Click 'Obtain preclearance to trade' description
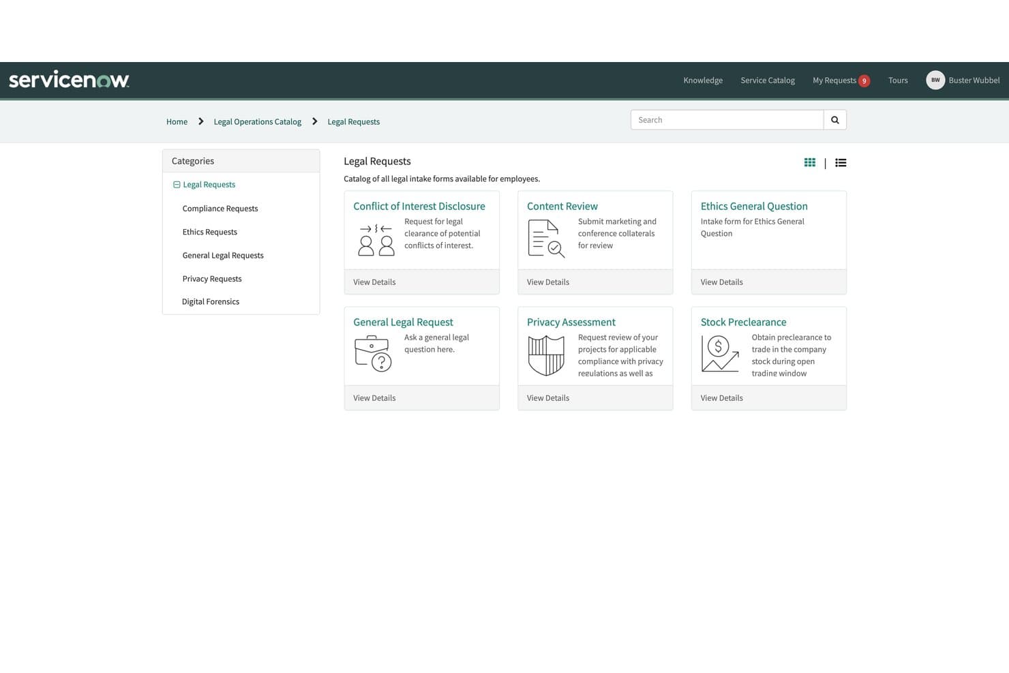Screen dimensions: 1009x673 pyautogui.click(x=792, y=355)
